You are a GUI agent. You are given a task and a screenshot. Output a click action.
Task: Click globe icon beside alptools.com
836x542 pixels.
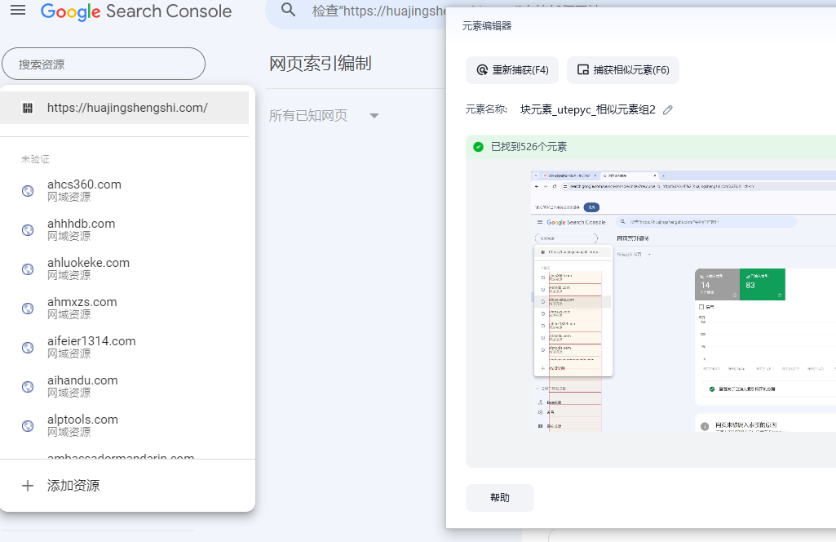click(28, 426)
